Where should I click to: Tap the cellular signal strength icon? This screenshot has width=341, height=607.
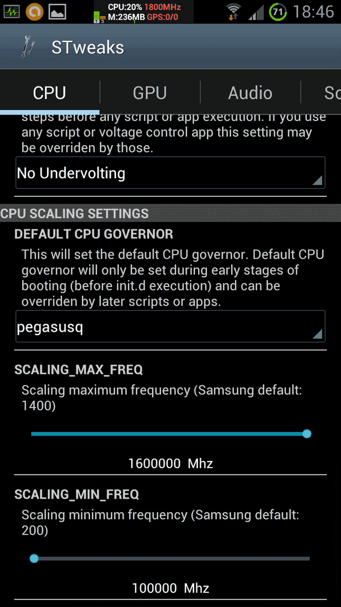(256, 12)
